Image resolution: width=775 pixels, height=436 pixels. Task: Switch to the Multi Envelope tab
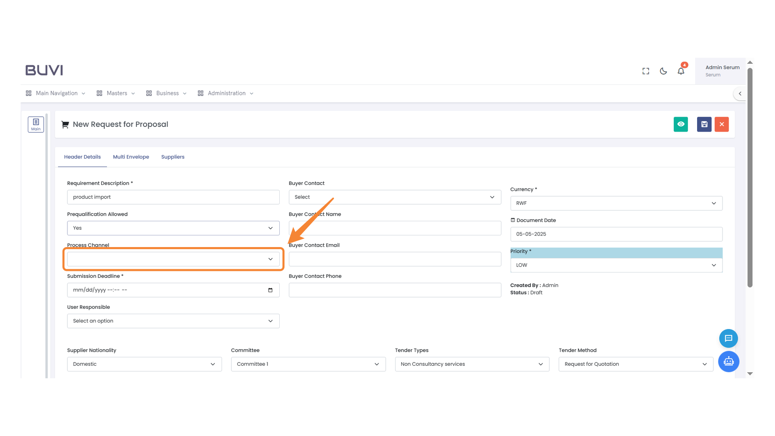pyautogui.click(x=131, y=157)
